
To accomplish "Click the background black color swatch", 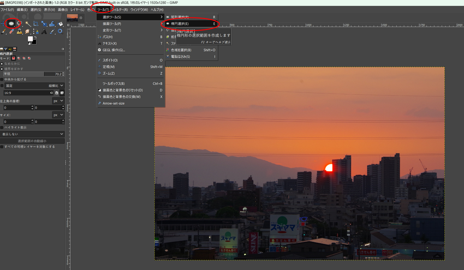I will 34,42.
